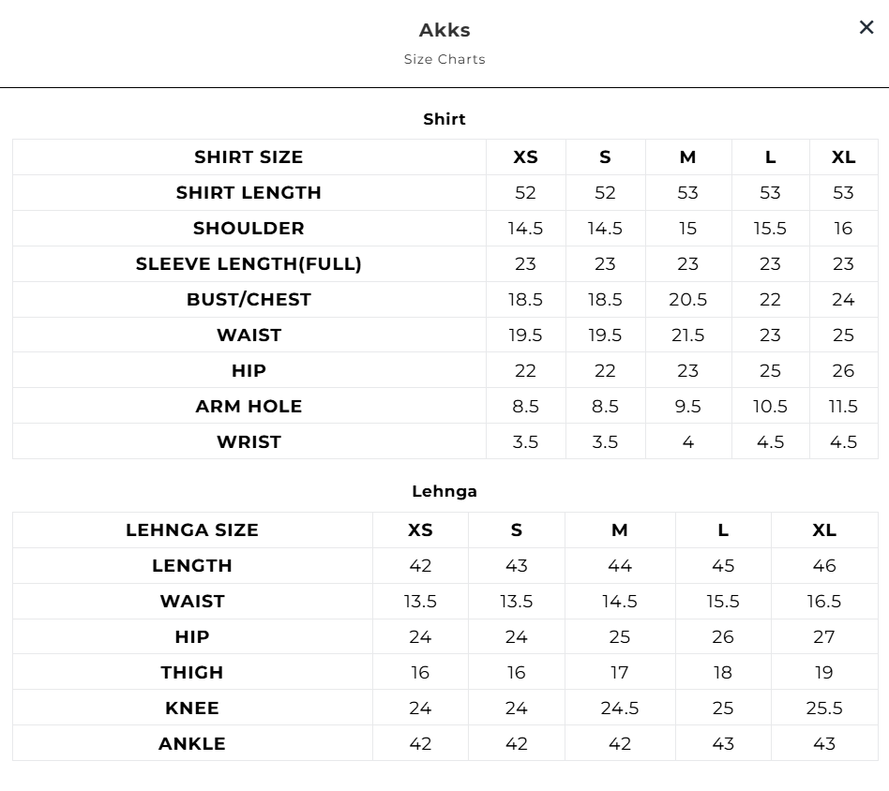
Task: Select the 46 length value for Lehnga XL
Action: (x=824, y=566)
